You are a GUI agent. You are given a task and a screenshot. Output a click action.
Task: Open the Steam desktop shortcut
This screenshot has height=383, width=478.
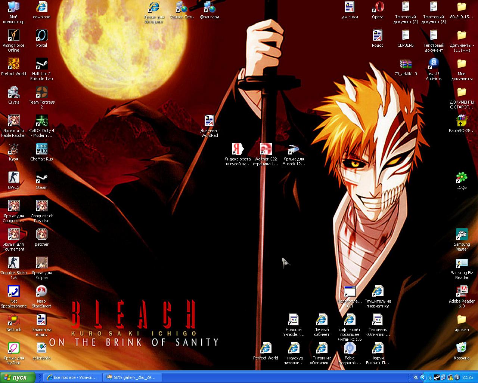[41, 178]
